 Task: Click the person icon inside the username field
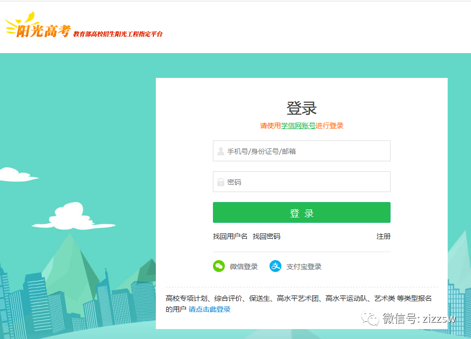click(x=220, y=151)
